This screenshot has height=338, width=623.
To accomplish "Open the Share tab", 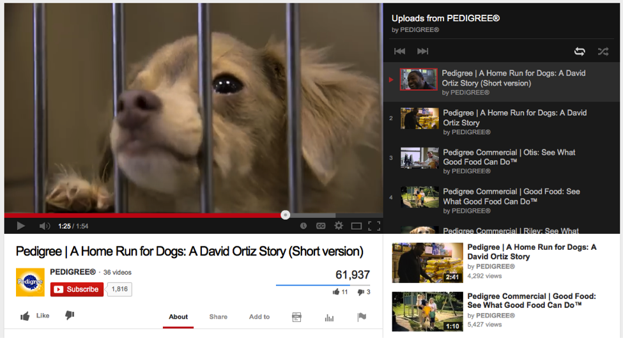I will pyautogui.click(x=218, y=316).
